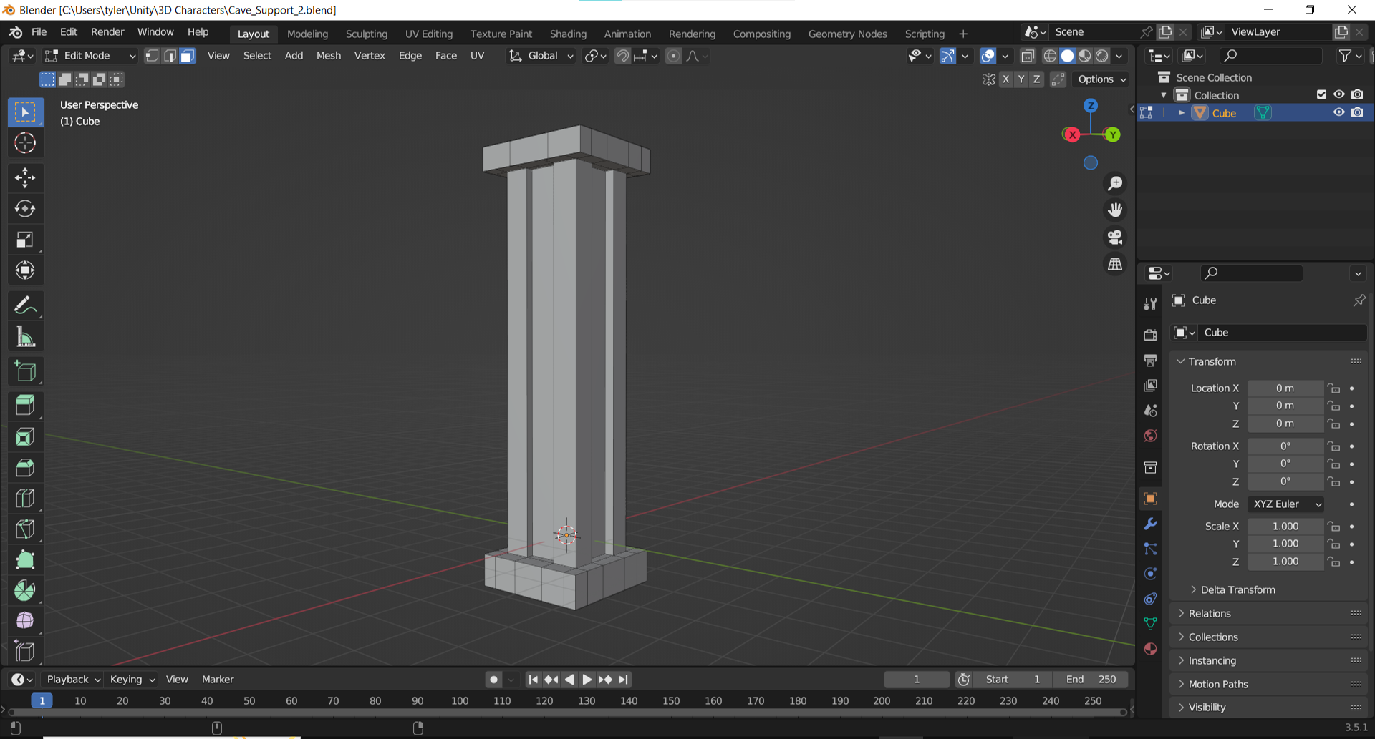
Task: Hide Cube object with eye icon
Action: tap(1338, 113)
